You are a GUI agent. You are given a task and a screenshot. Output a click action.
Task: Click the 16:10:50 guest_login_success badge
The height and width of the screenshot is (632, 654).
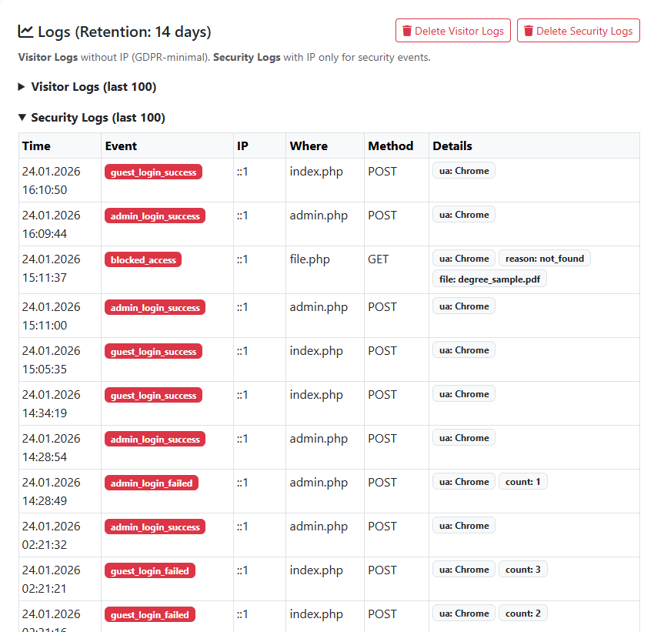(x=153, y=172)
